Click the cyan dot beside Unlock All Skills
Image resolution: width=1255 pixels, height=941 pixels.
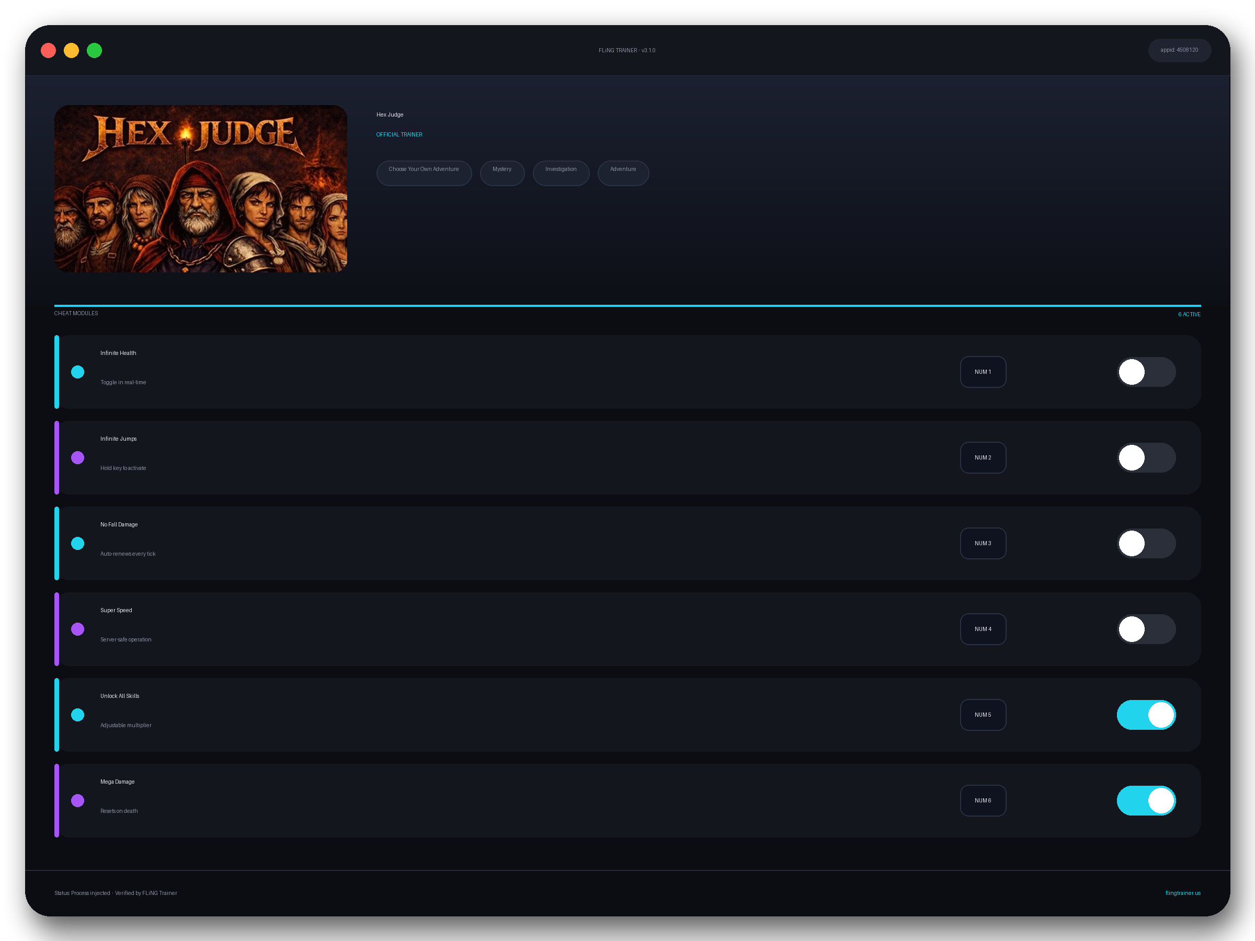pyautogui.click(x=78, y=715)
